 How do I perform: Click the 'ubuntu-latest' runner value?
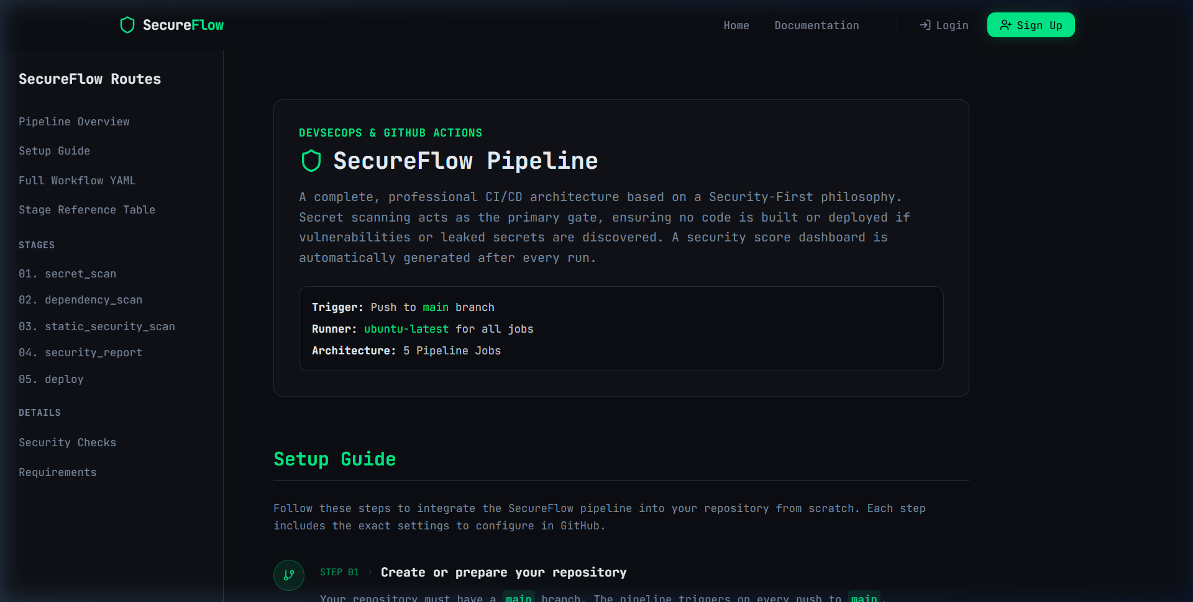(x=406, y=329)
